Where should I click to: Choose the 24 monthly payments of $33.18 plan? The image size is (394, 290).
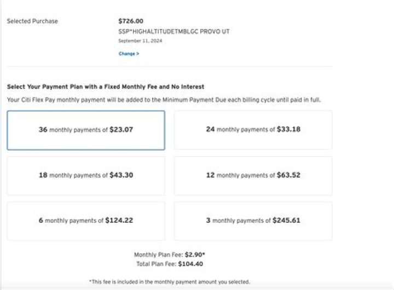253,130
